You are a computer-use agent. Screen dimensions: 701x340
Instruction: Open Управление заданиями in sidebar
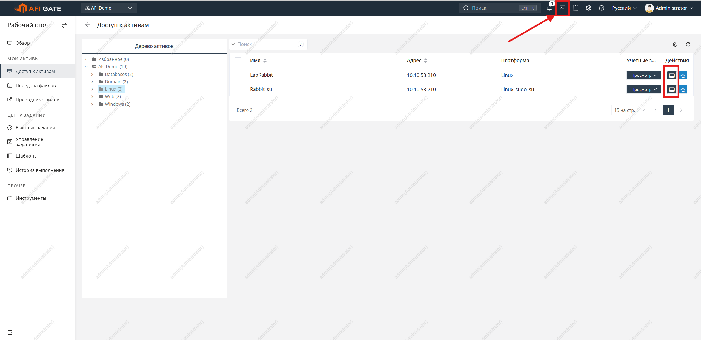[x=38, y=142]
